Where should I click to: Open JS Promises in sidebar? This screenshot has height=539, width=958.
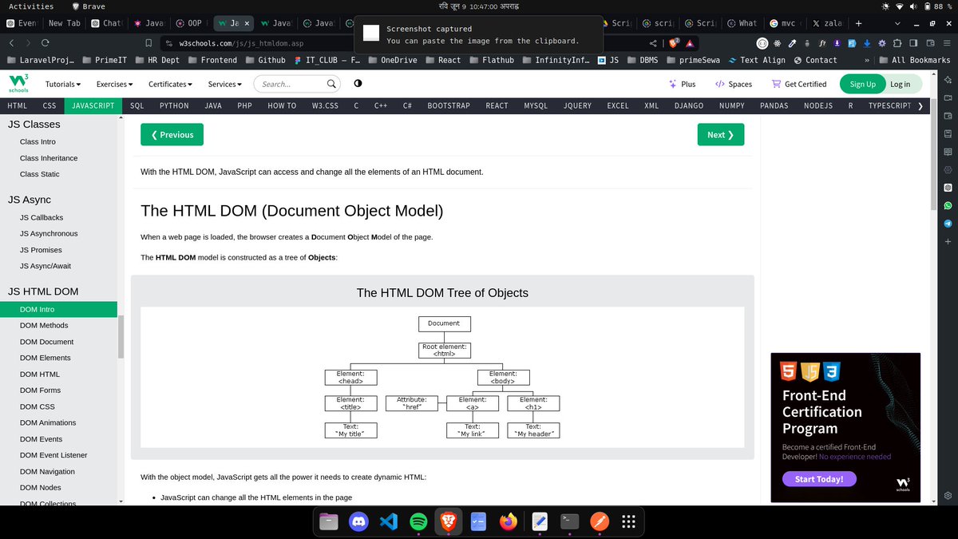point(58,250)
